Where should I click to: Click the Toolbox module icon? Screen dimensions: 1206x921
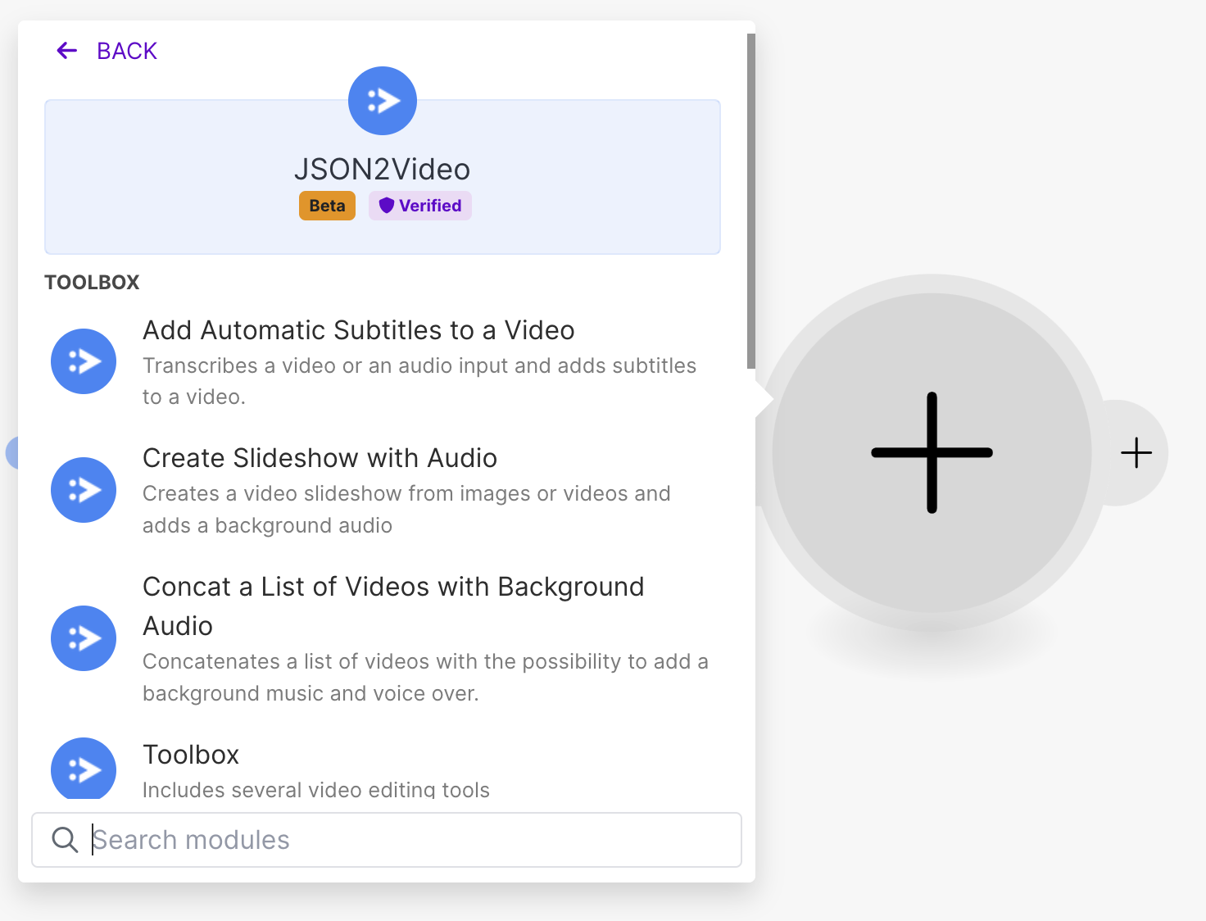(84, 769)
